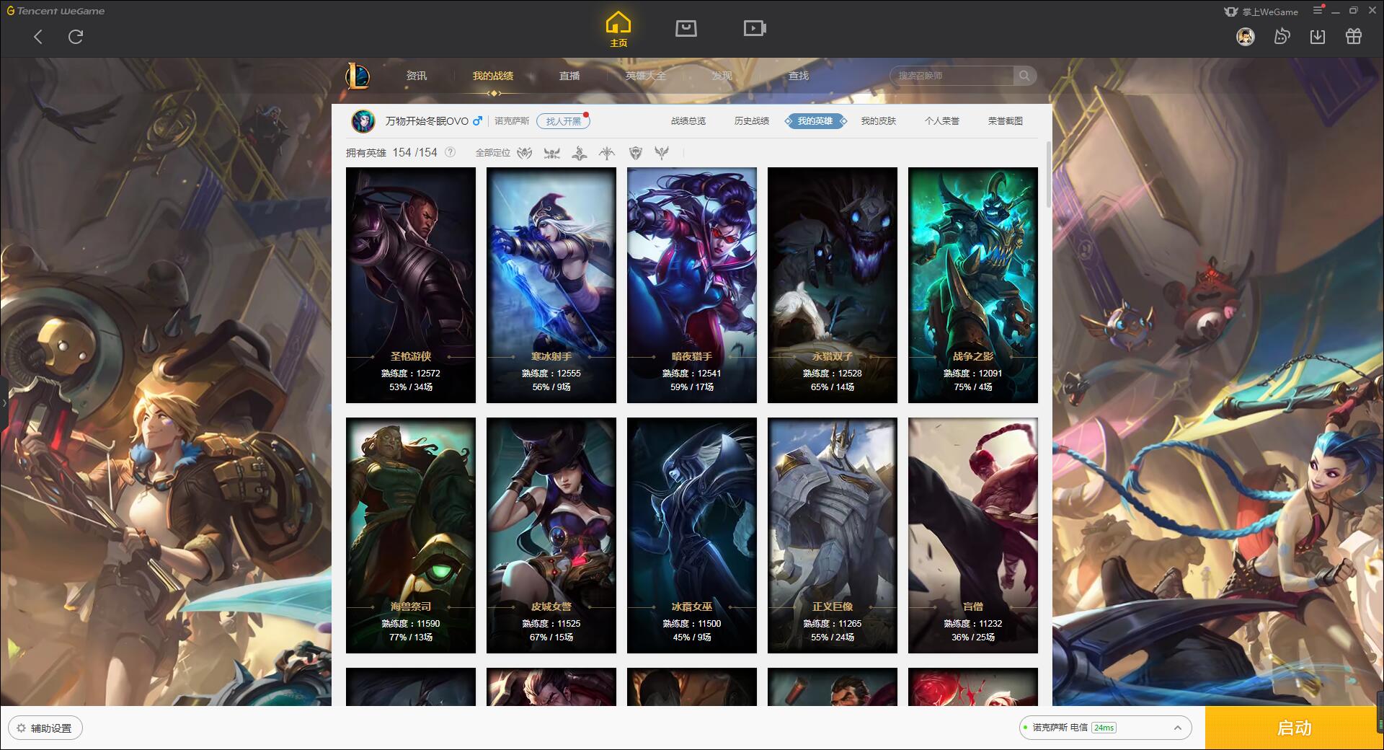The image size is (1384, 750).
Task: Click the yellow 启动 launch button
Action: click(1294, 728)
